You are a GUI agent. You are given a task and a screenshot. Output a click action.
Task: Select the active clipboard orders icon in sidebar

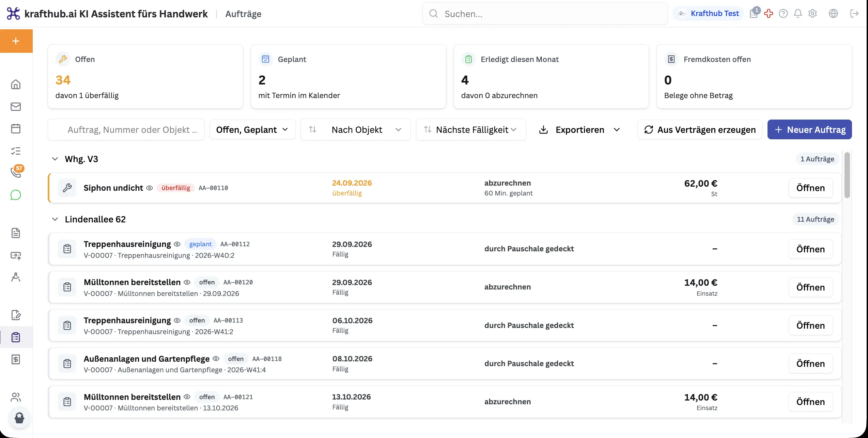coord(16,337)
